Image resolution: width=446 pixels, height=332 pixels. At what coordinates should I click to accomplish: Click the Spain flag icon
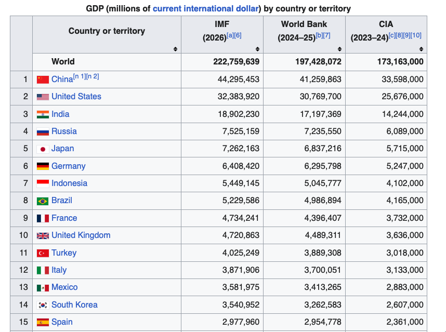43,322
